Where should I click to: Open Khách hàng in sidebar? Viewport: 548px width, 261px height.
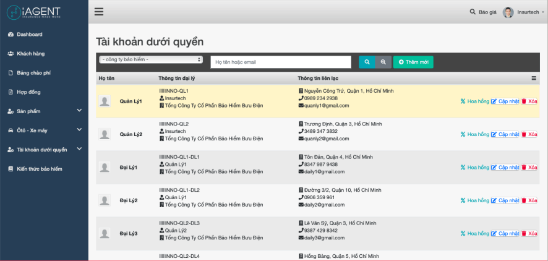coord(30,53)
